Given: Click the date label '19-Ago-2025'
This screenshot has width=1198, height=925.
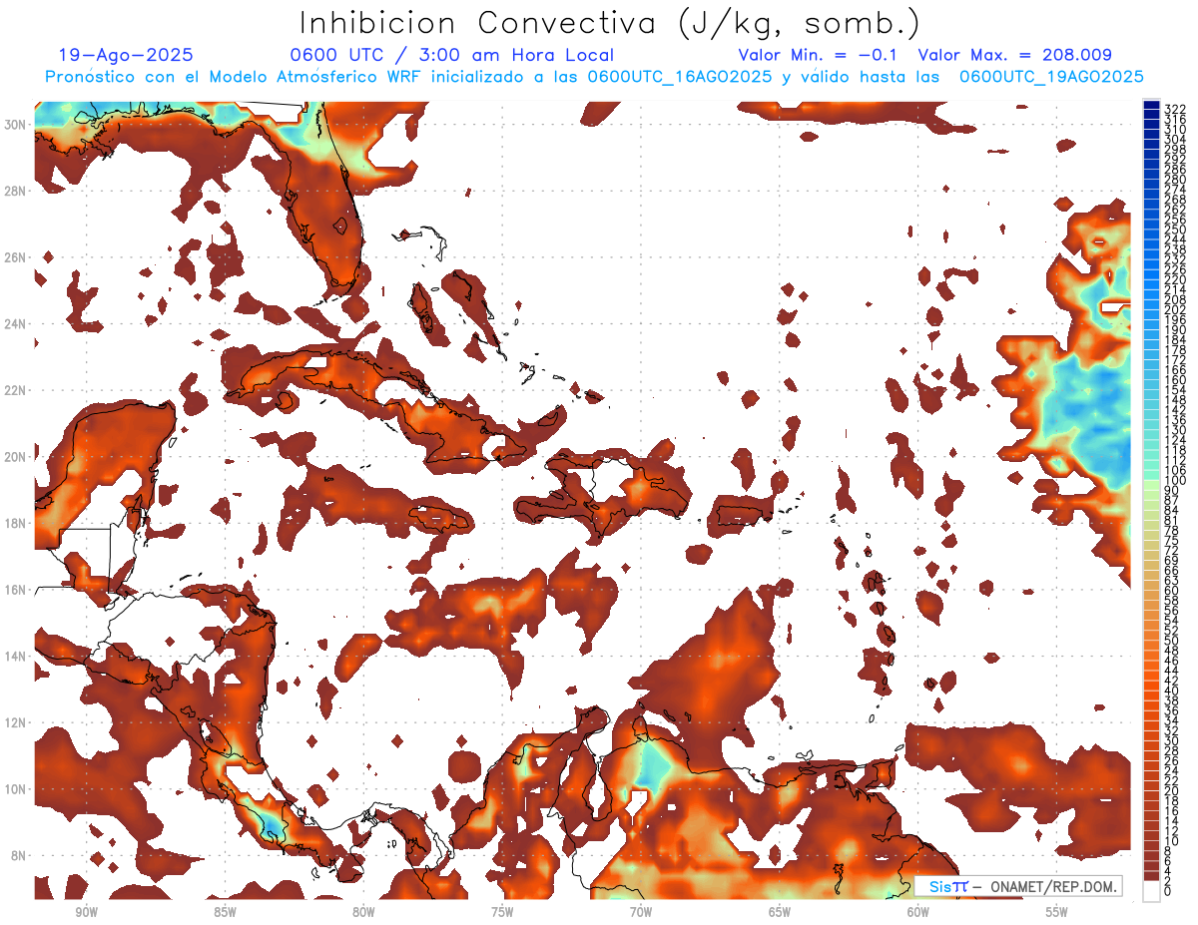Looking at the screenshot, I should pos(126,56).
